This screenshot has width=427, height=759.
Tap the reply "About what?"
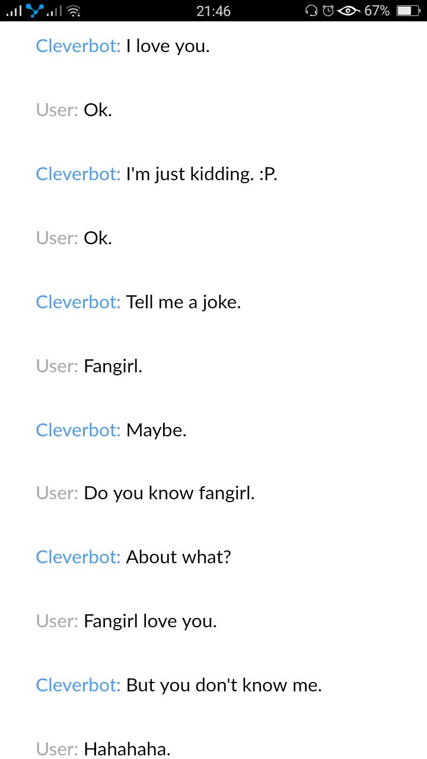point(179,557)
